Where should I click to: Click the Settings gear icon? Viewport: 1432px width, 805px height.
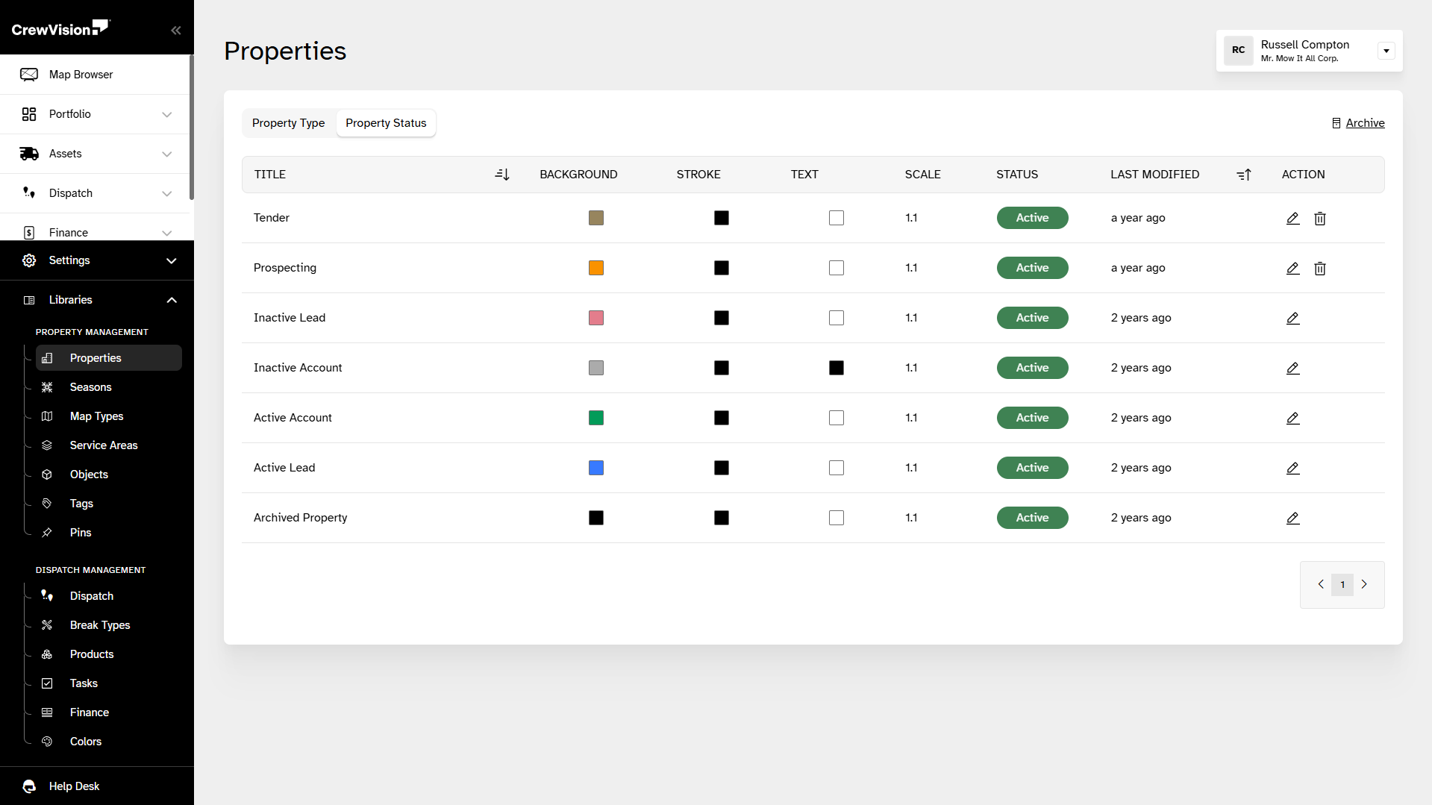29,260
